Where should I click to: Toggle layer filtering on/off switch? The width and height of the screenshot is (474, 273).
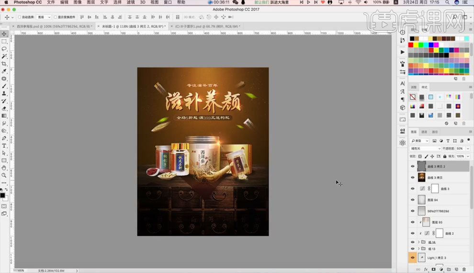(469, 140)
